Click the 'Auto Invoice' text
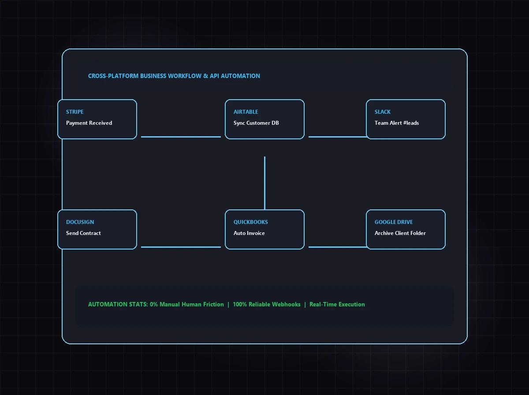 [x=249, y=233]
